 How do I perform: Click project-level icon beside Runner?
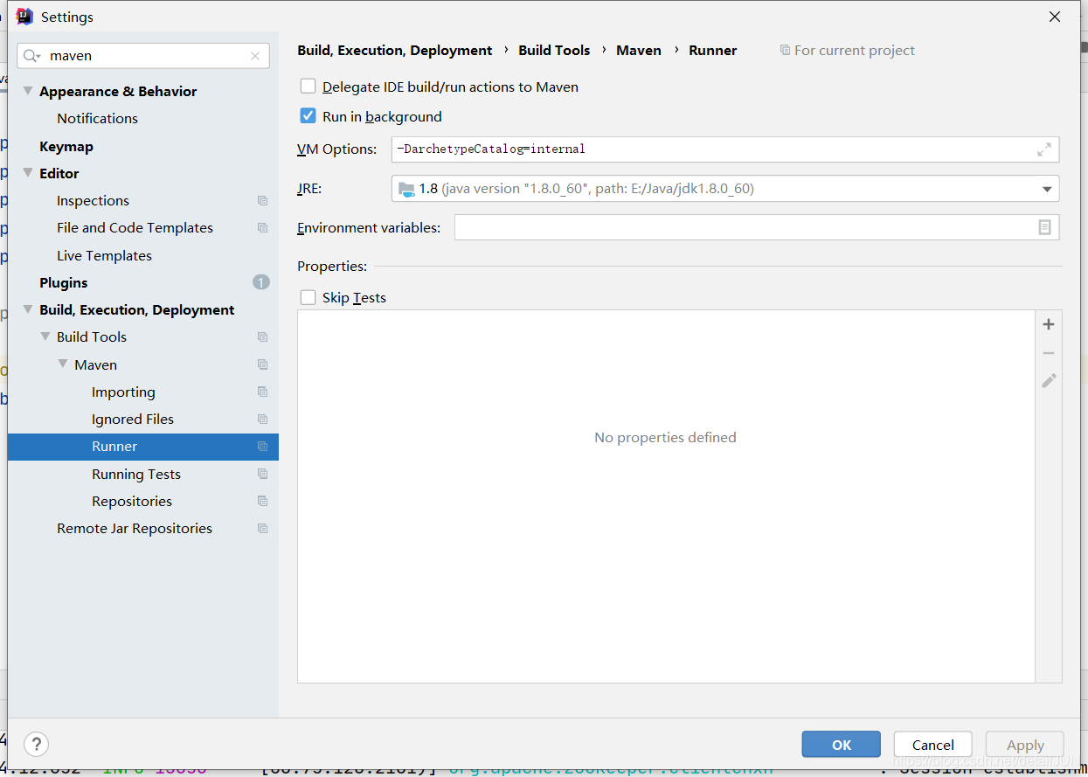coord(262,447)
